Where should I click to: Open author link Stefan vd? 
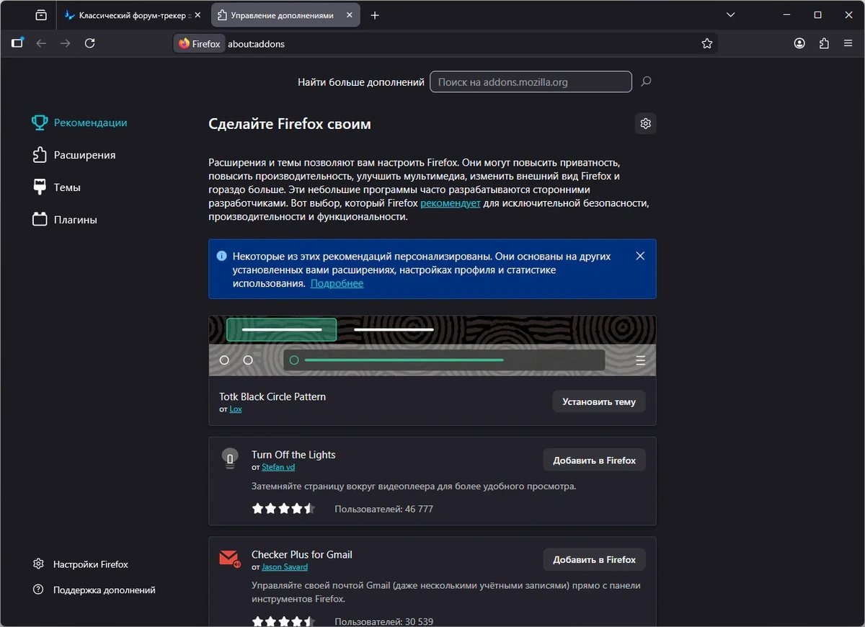click(x=278, y=467)
